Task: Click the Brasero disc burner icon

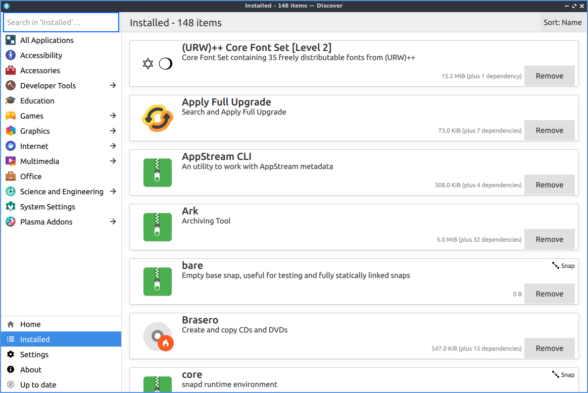Action: coord(158,336)
